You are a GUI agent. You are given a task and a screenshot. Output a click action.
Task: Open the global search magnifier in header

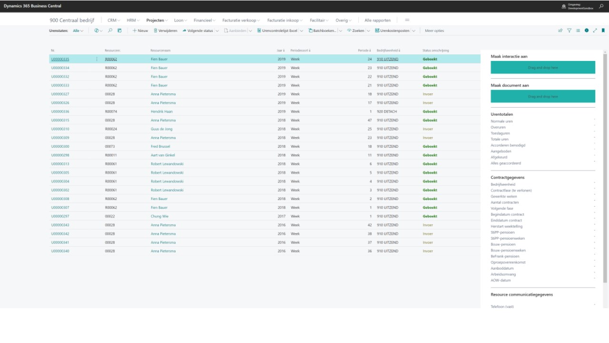pyautogui.click(x=601, y=6)
